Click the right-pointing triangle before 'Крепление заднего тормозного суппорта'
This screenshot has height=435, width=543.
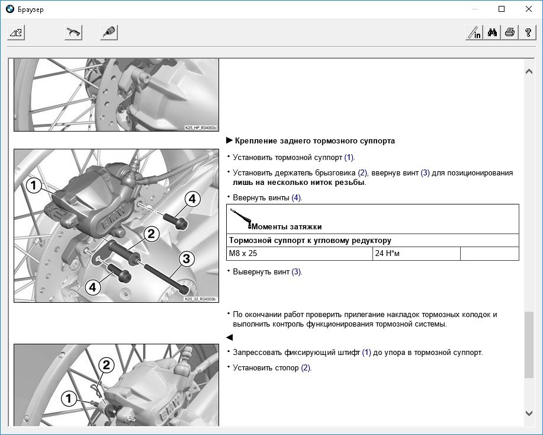pos(230,141)
